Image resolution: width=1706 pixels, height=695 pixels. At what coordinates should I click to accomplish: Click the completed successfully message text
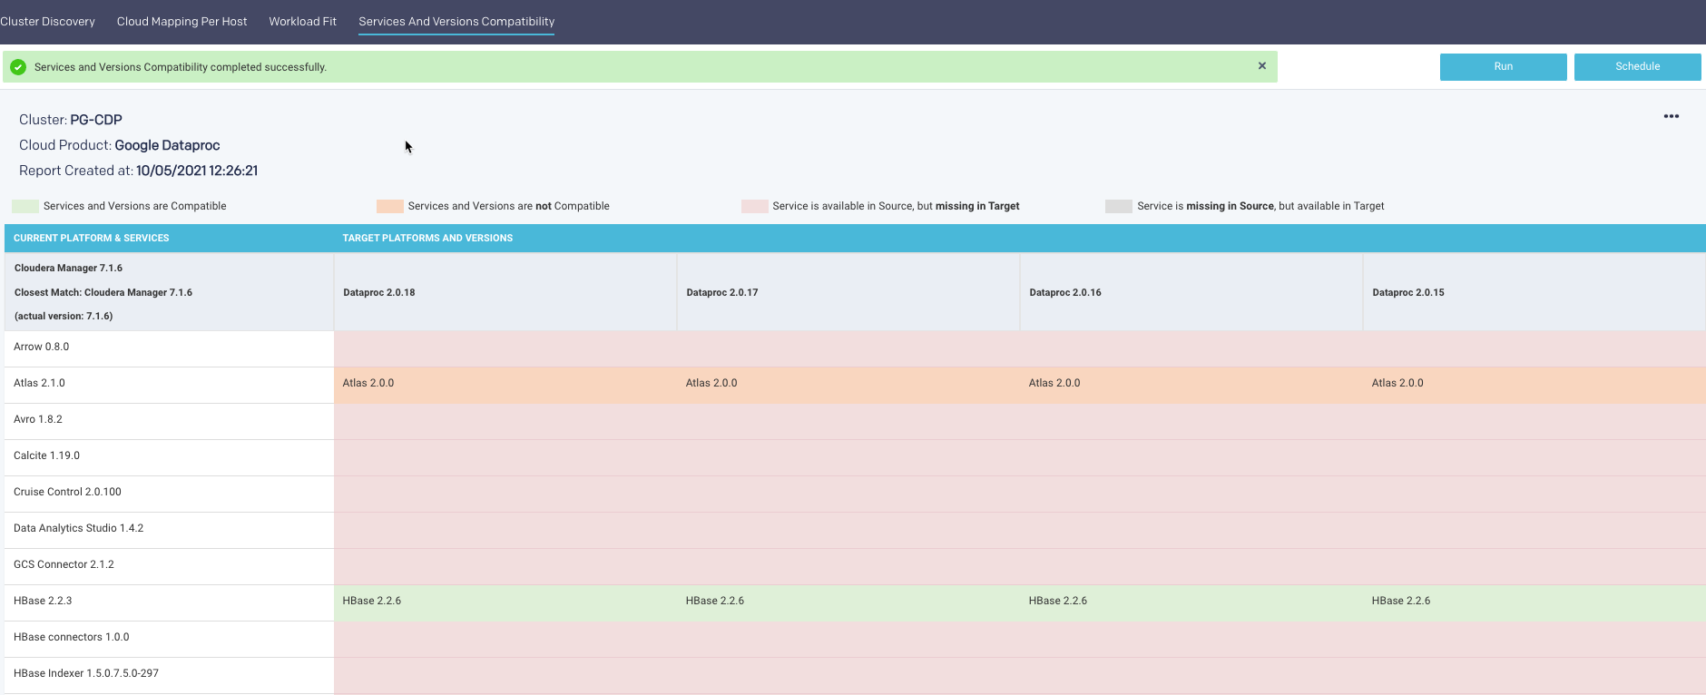pyautogui.click(x=181, y=67)
